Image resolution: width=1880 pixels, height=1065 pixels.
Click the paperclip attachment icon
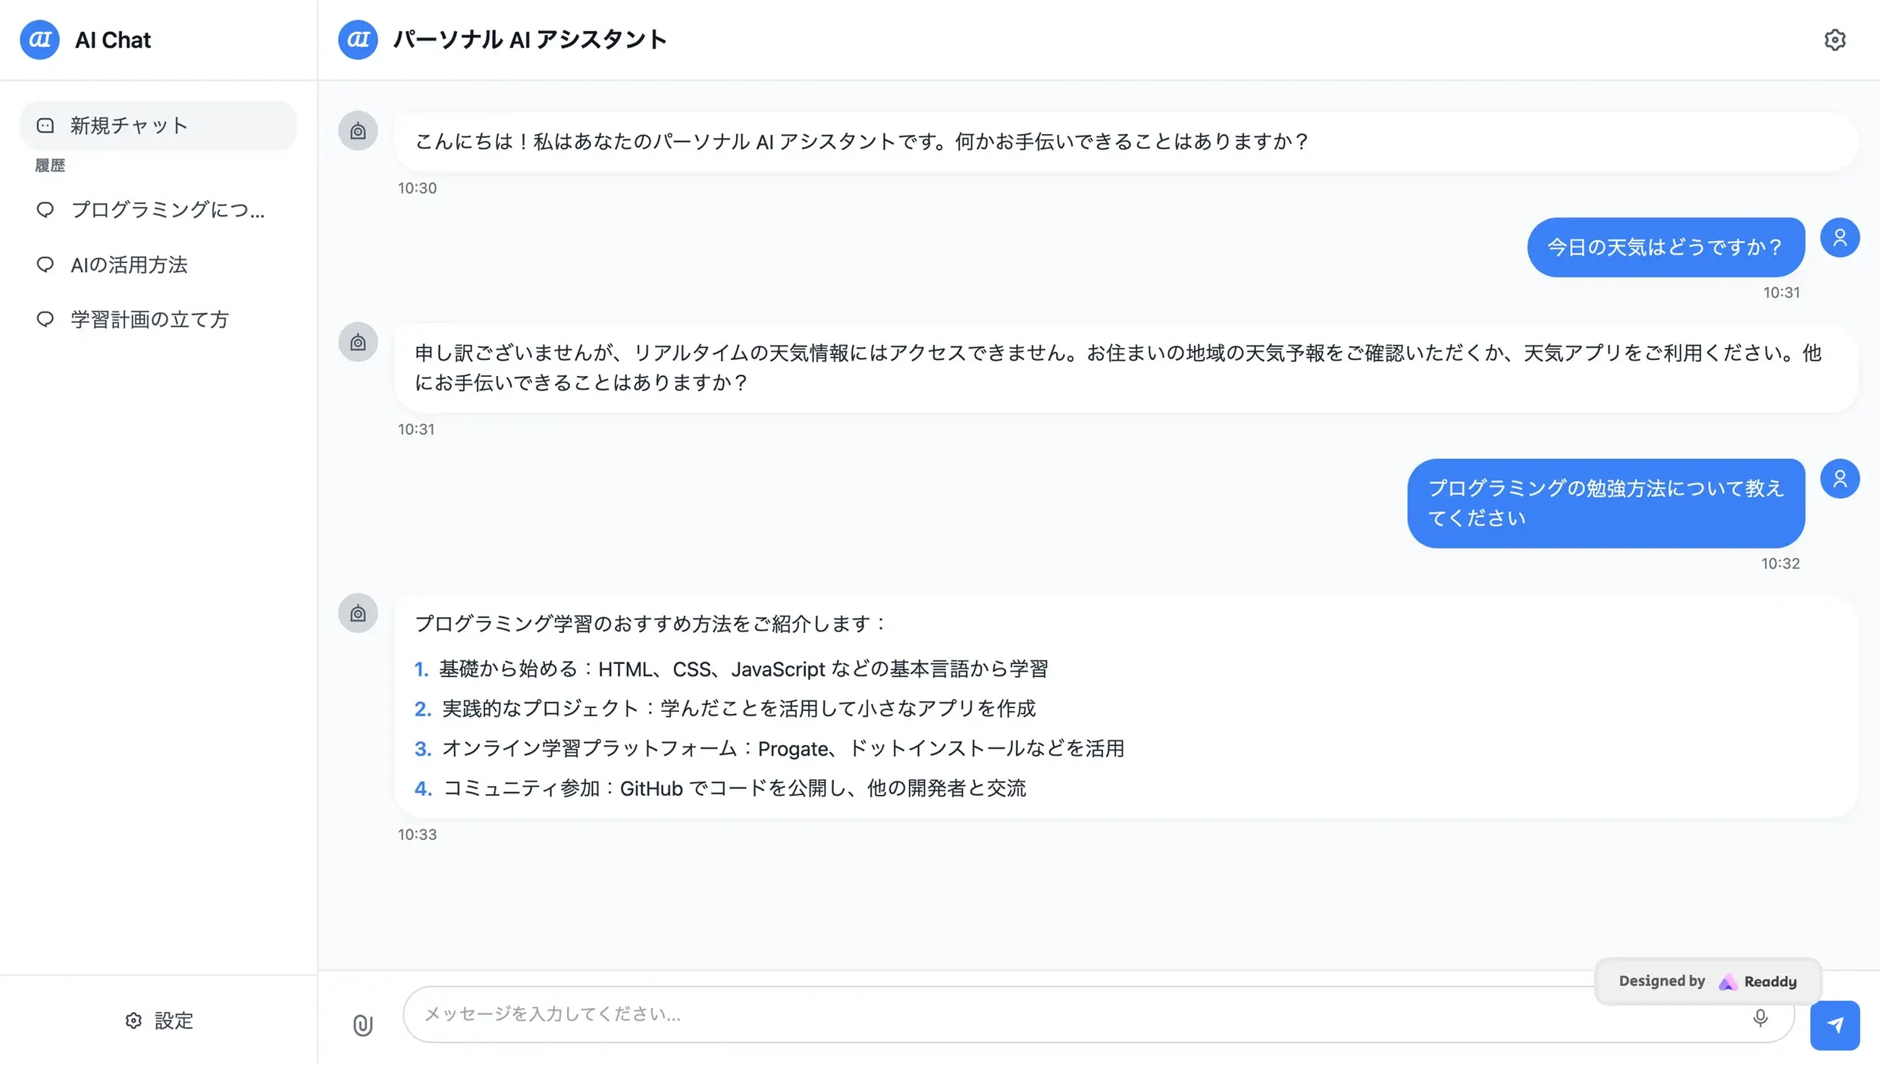pyautogui.click(x=362, y=1024)
